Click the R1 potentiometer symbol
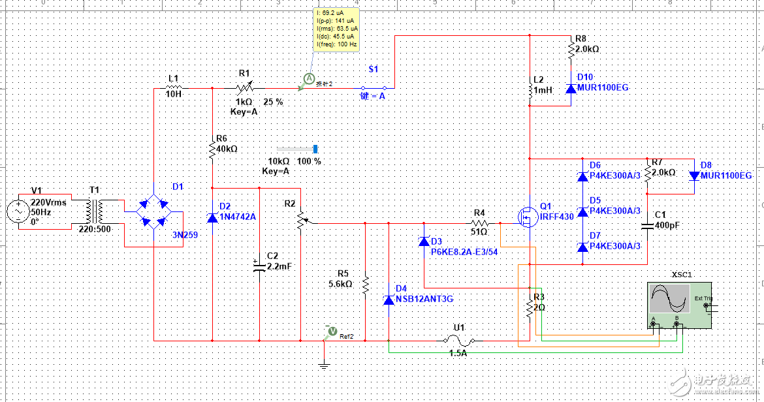Image resolution: width=764 pixels, height=402 pixels. [245, 88]
